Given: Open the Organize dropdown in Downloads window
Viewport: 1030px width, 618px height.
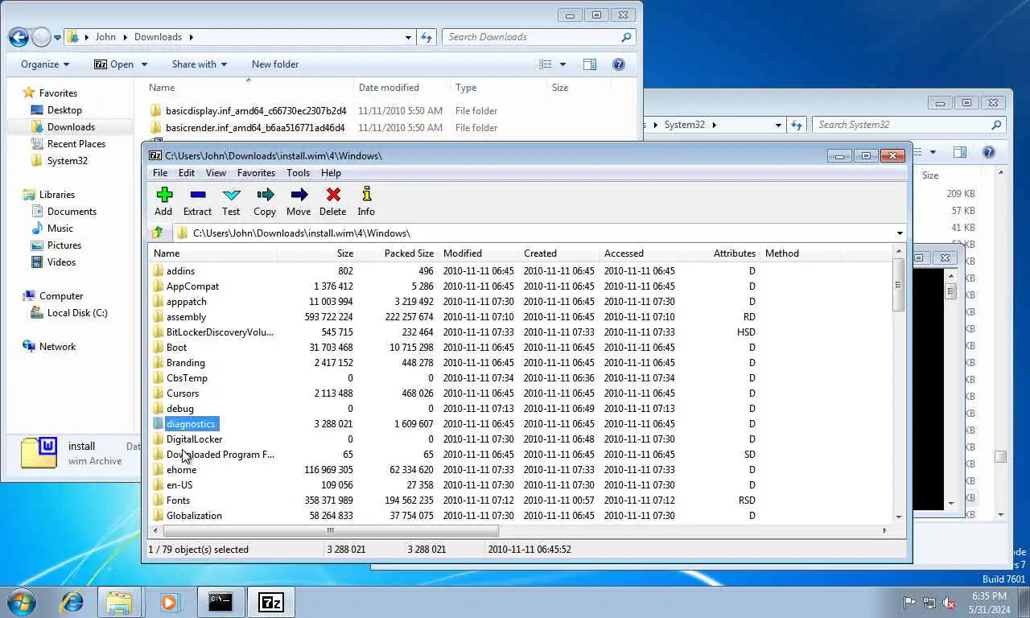Looking at the screenshot, I should coord(45,64).
